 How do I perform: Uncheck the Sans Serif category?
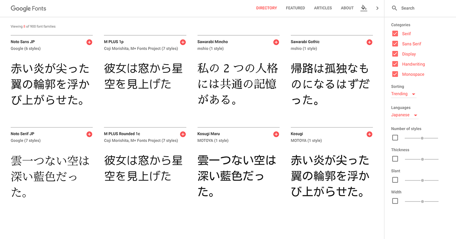click(395, 44)
